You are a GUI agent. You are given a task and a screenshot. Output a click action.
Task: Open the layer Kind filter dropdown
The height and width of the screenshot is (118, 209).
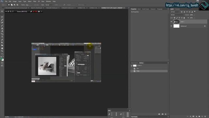point(175,12)
